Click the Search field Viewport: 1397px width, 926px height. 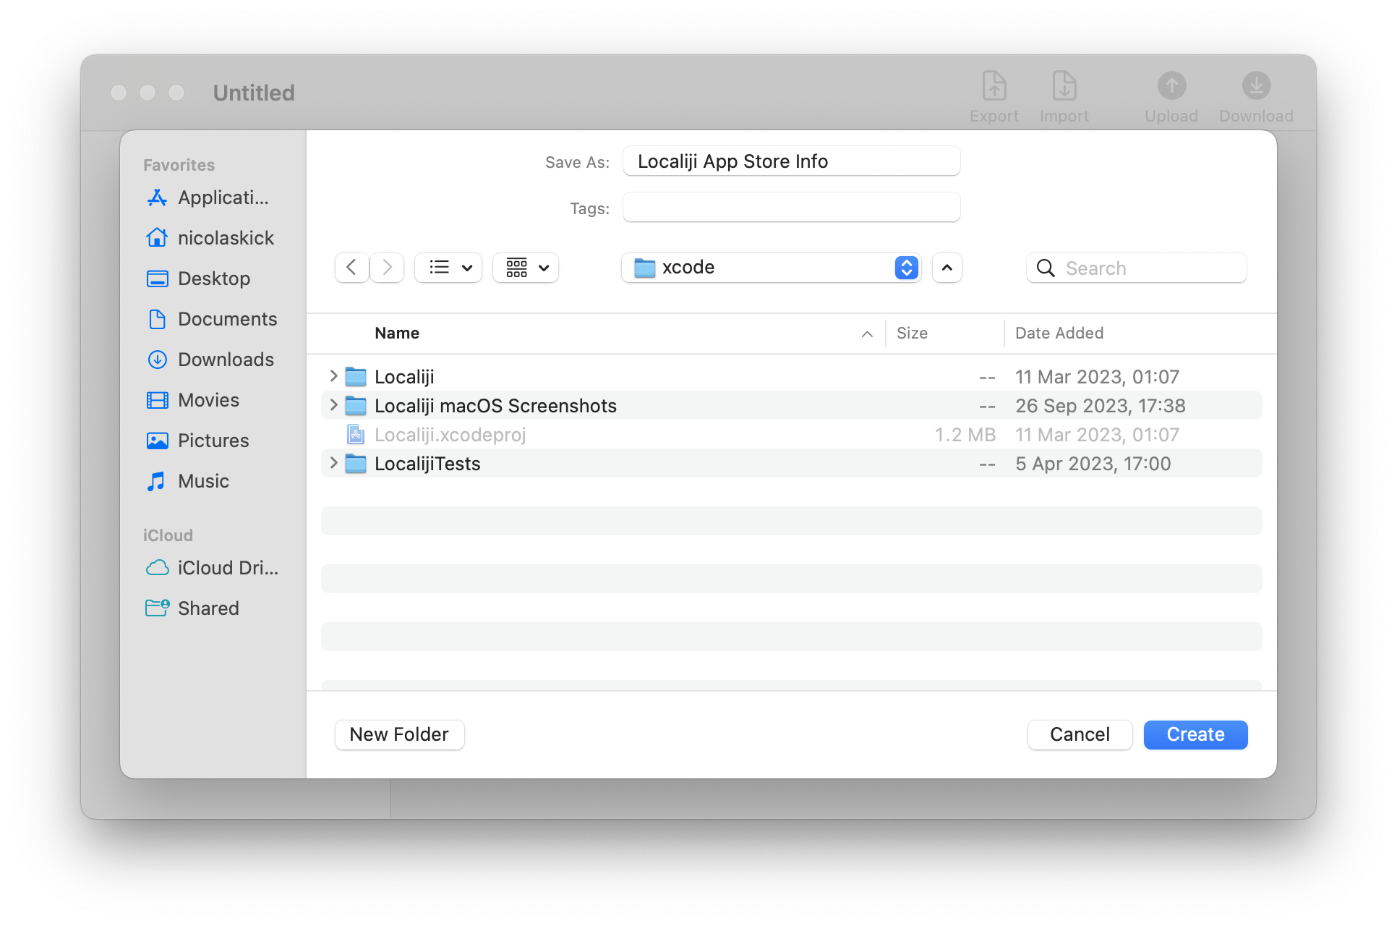coord(1136,268)
